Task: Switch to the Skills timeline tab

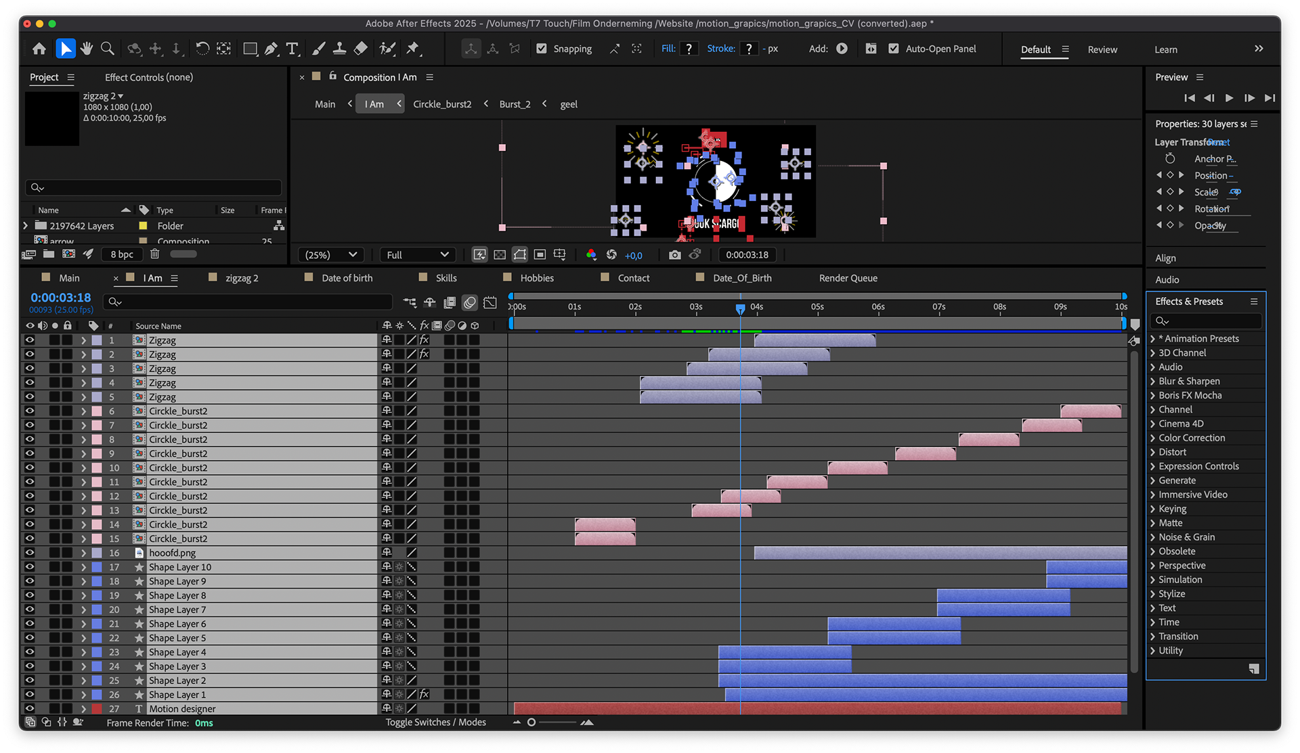Action: pyautogui.click(x=446, y=278)
